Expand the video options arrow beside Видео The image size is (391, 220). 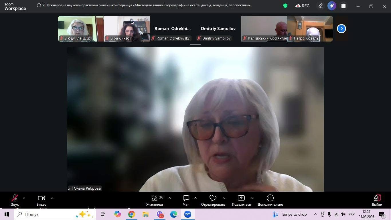point(52,198)
